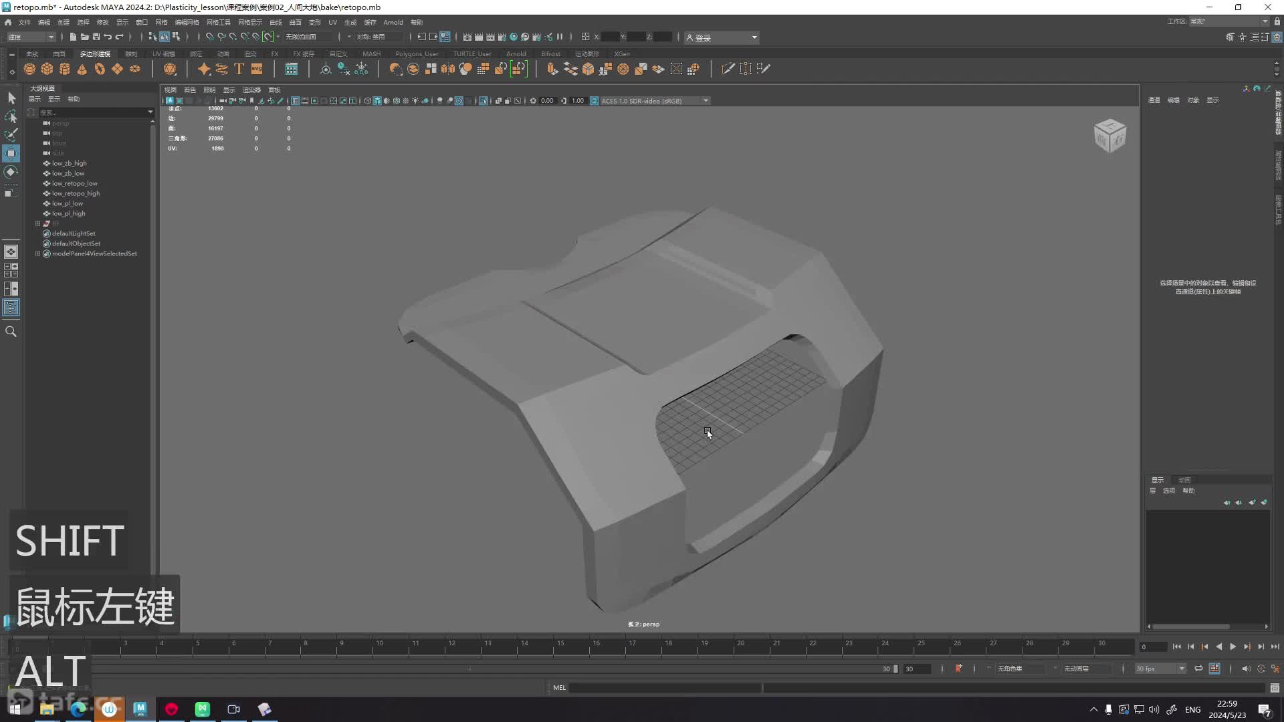Select low_retopo_low in the outliner

pos(75,184)
